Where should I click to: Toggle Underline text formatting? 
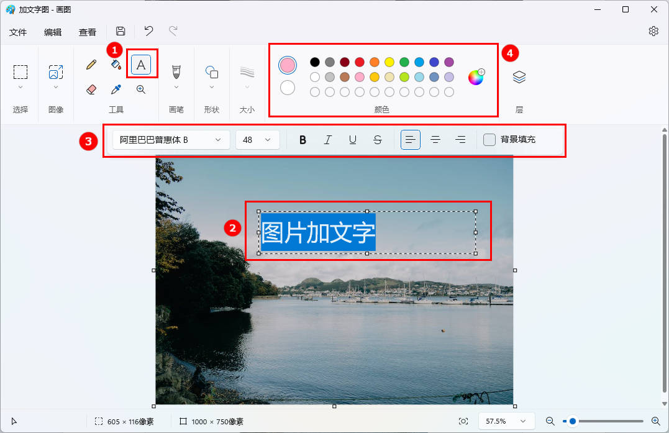[352, 140]
